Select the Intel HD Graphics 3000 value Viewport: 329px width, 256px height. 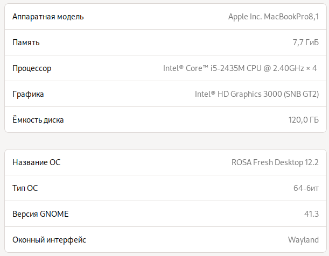257,94
